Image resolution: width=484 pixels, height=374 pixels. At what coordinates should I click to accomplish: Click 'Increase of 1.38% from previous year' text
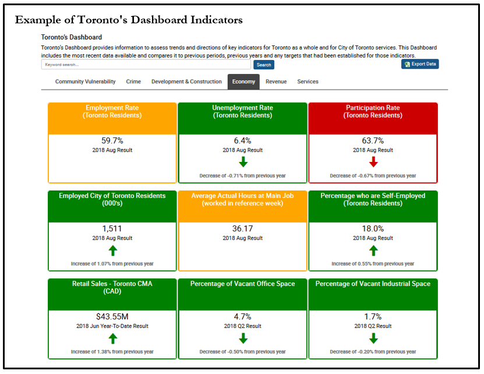click(112, 352)
